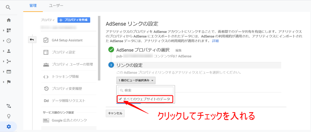311x132 pixels.
Task: Click 編集 next to AdSense プロパティの選択
Action: tap(179, 50)
